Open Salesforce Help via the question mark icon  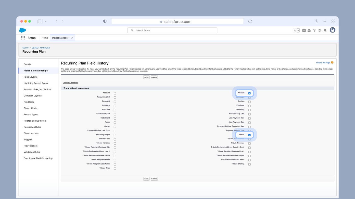coord(314,30)
